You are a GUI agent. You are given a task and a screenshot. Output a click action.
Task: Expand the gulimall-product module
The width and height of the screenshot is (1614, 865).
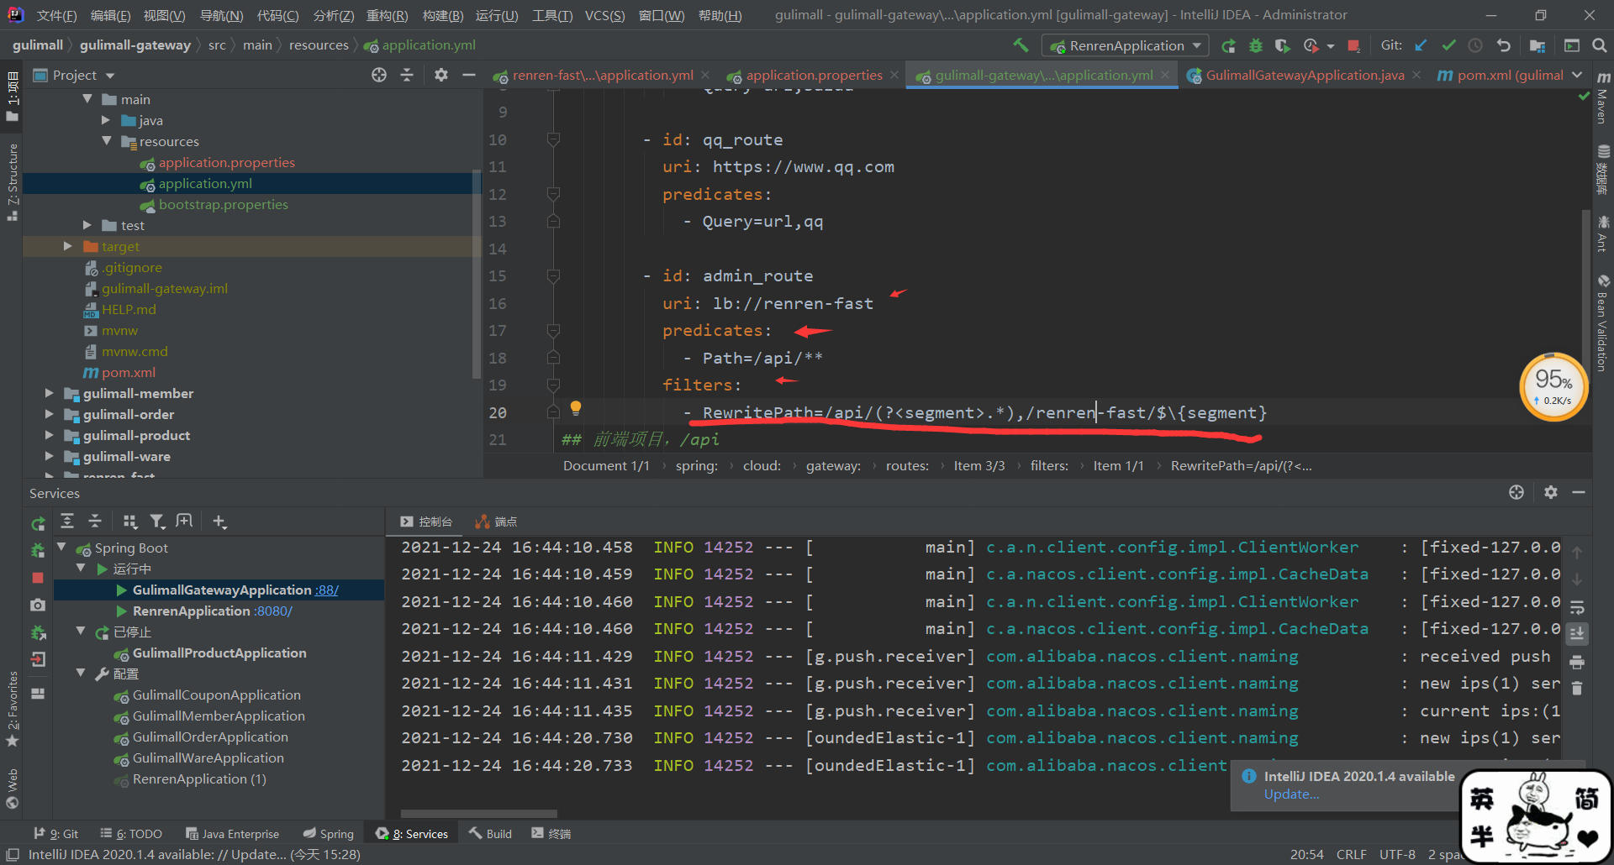point(49,435)
